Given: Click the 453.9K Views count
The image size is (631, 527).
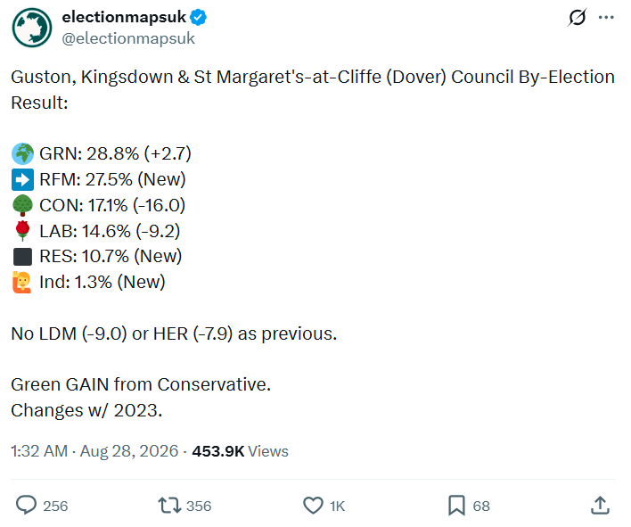Looking at the screenshot, I should point(241,451).
